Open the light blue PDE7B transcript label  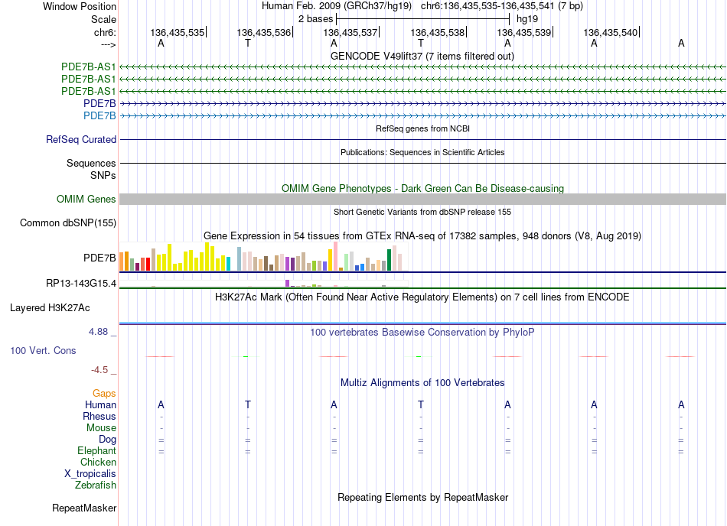[99, 115]
